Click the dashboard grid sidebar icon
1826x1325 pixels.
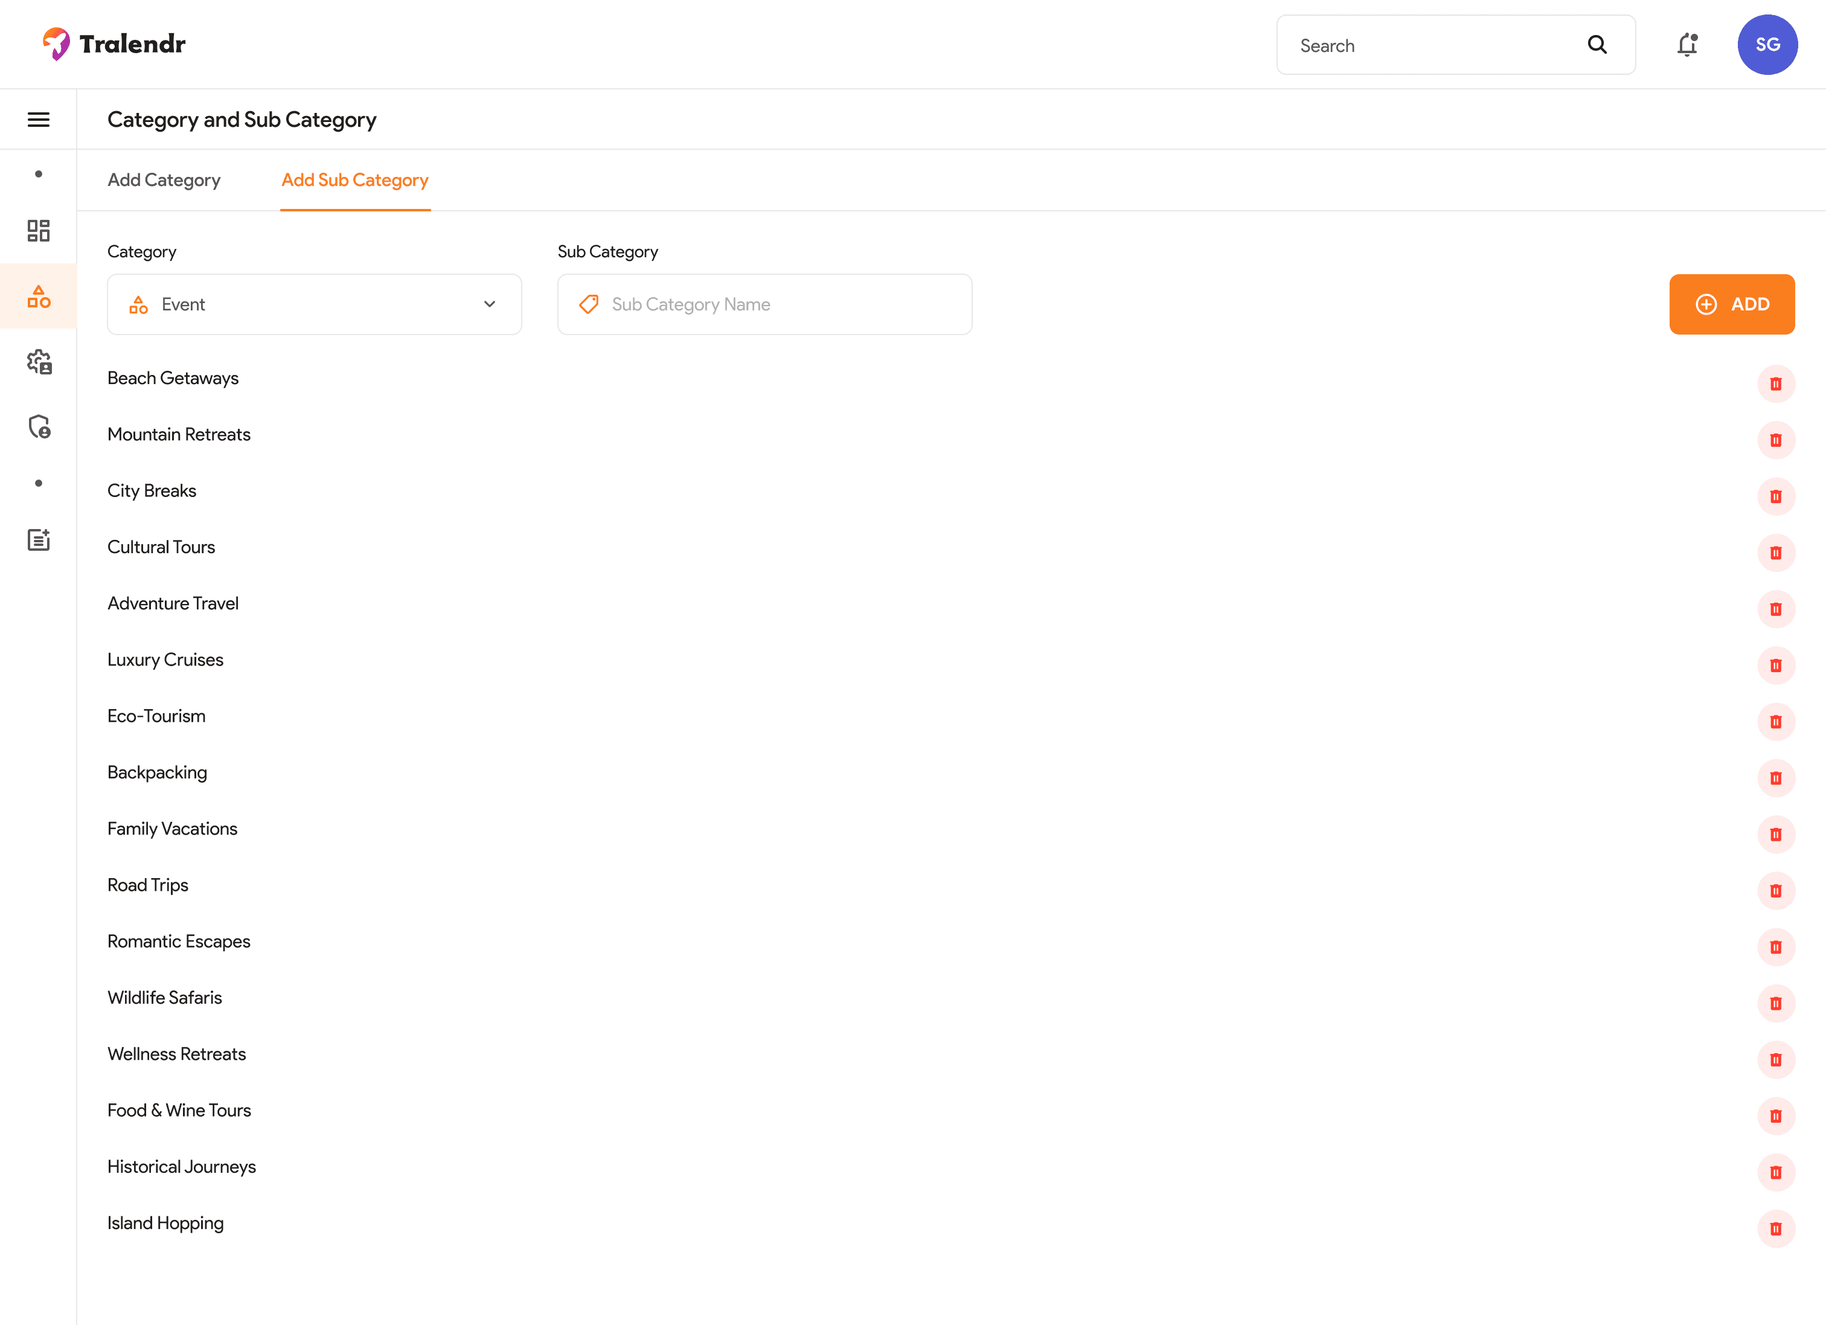click(x=39, y=231)
